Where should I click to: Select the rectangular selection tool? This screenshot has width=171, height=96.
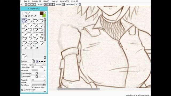pyautogui.click(x=23, y=13)
